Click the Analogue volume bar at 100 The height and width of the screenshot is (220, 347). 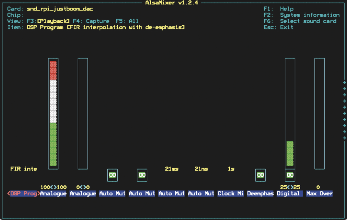(53, 113)
